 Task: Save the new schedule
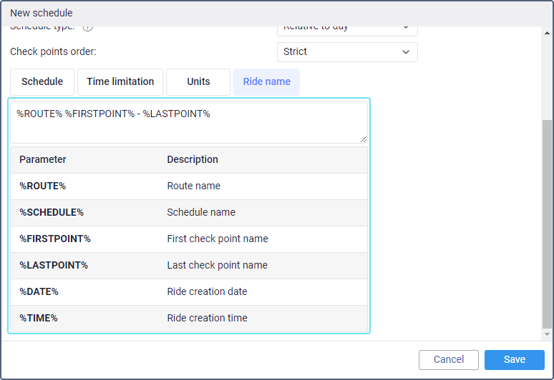pos(514,360)
